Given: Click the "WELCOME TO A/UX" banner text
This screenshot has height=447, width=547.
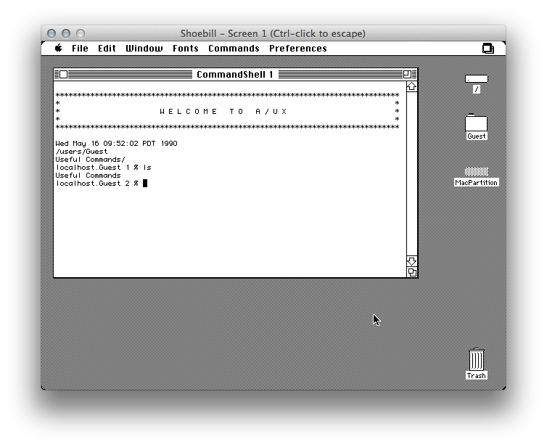Looking at the screenshot, I should [223, 111].
